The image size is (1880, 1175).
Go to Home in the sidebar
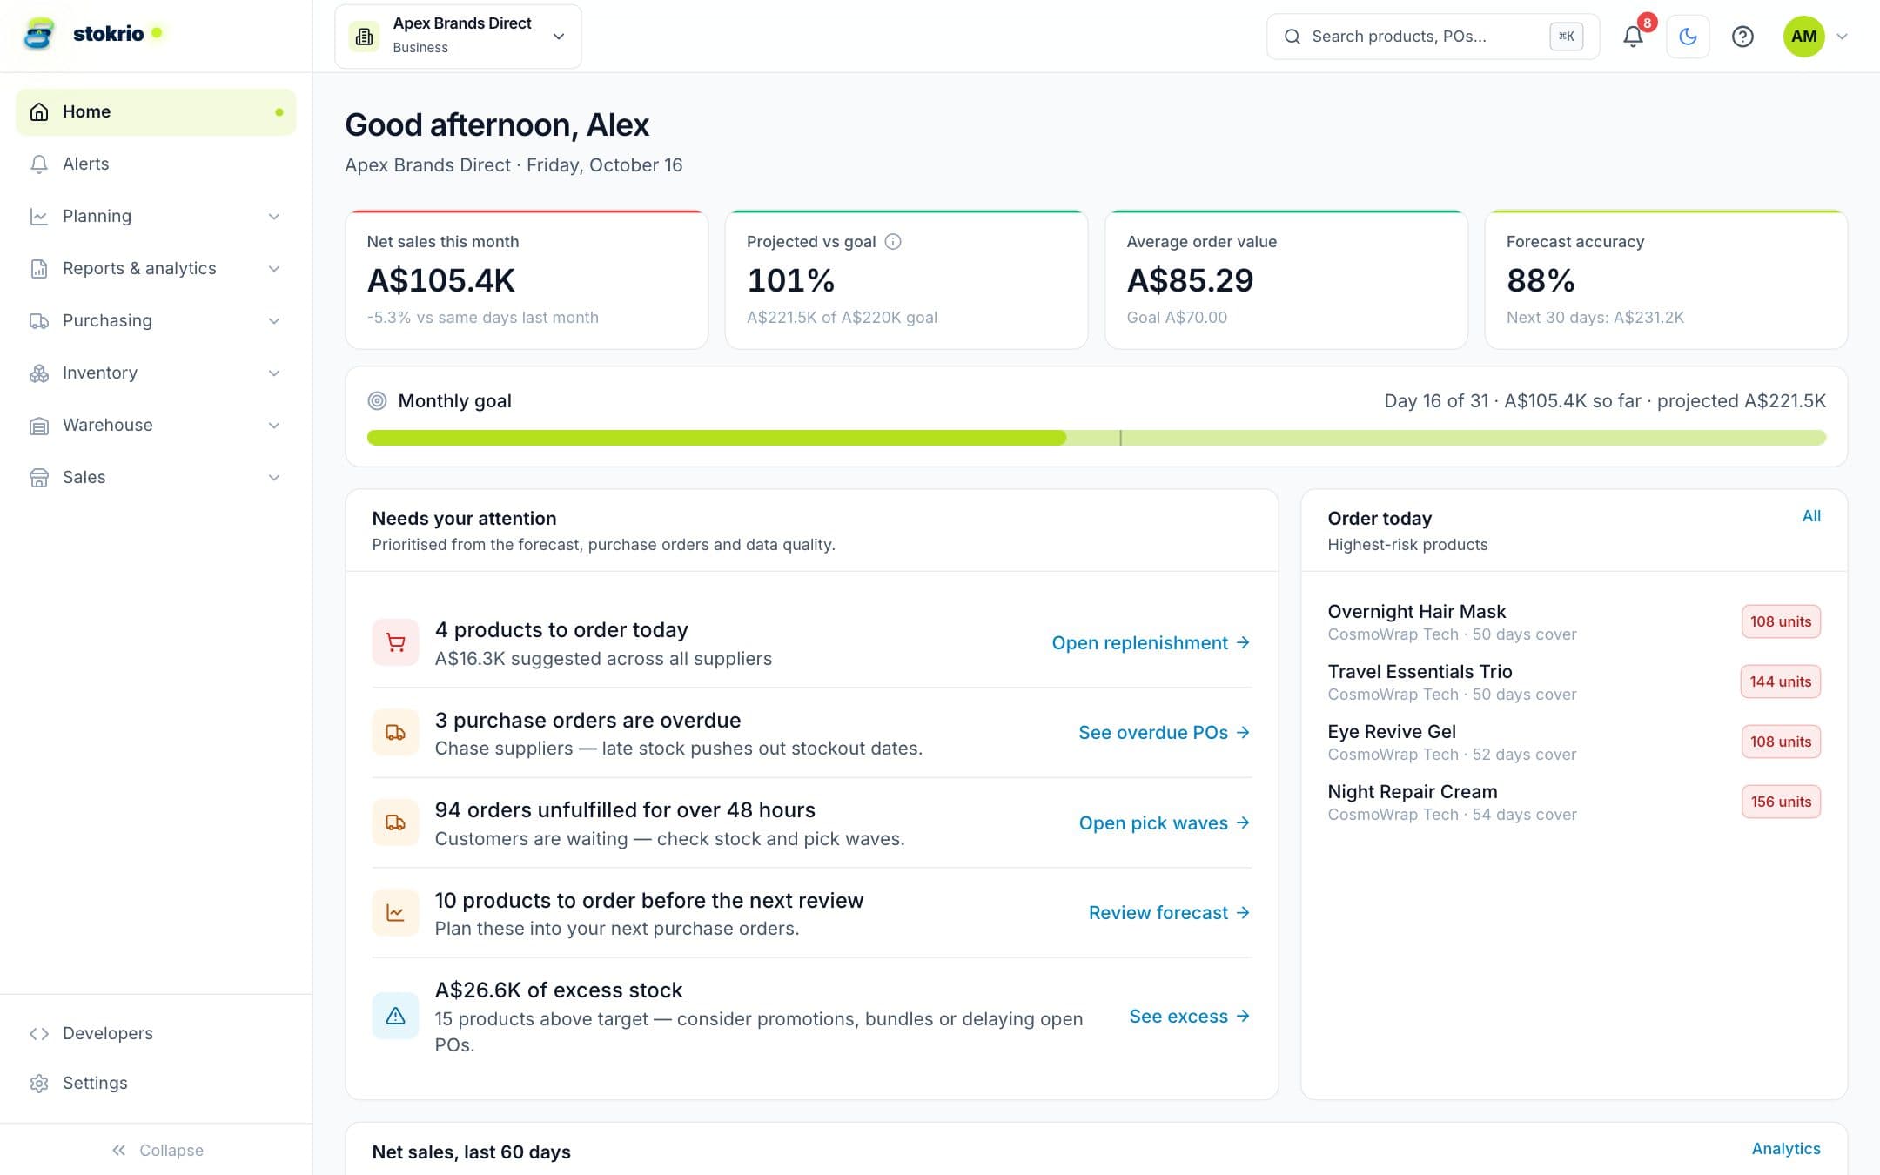(x=156, y=111)
